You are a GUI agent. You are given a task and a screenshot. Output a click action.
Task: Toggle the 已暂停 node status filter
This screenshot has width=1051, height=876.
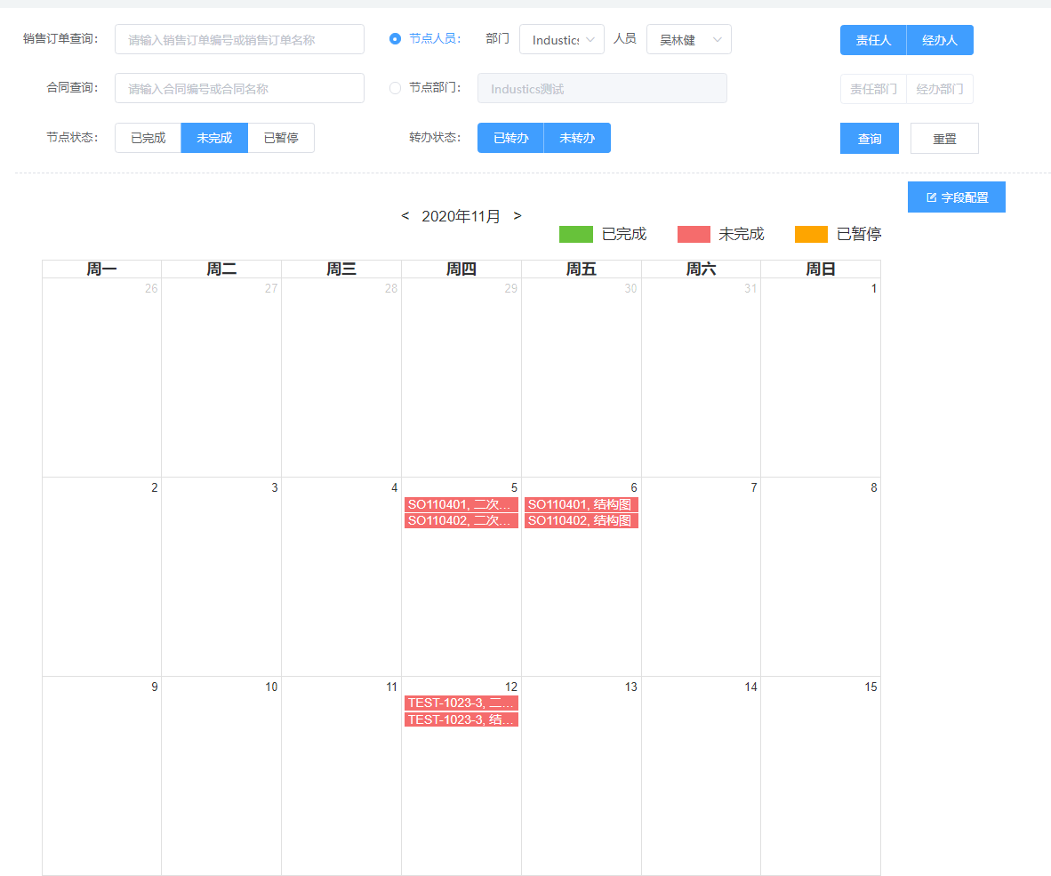tap(281, 138)
